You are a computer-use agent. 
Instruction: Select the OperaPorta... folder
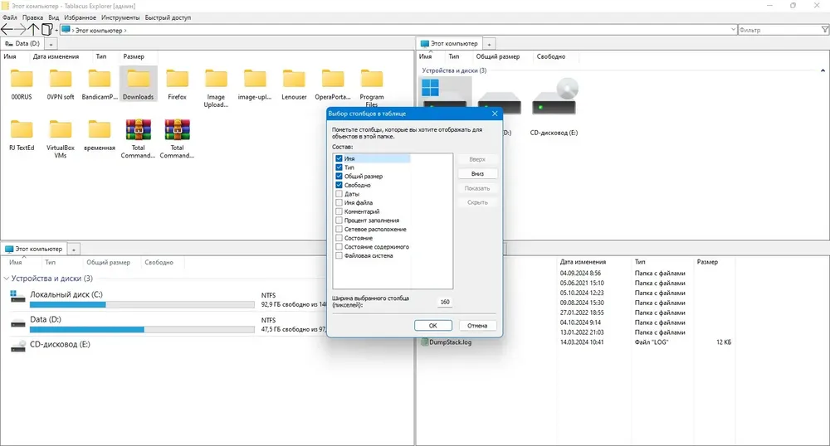(333, 84)
